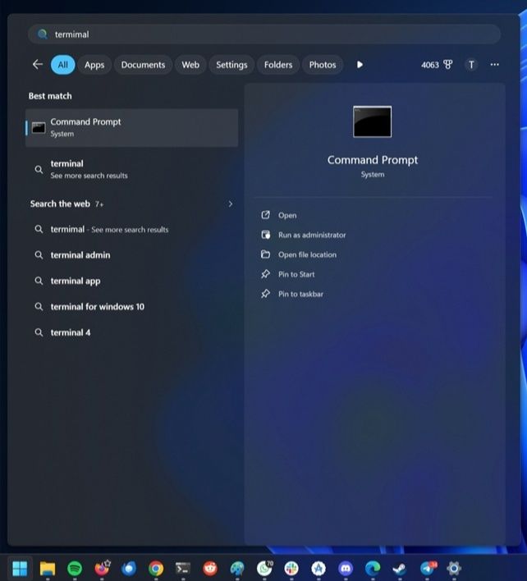This screenshot has width=527, height=581.
Task: Open Spotify from the taskbar
Action: pyautogui.click(x=75, y=568)
